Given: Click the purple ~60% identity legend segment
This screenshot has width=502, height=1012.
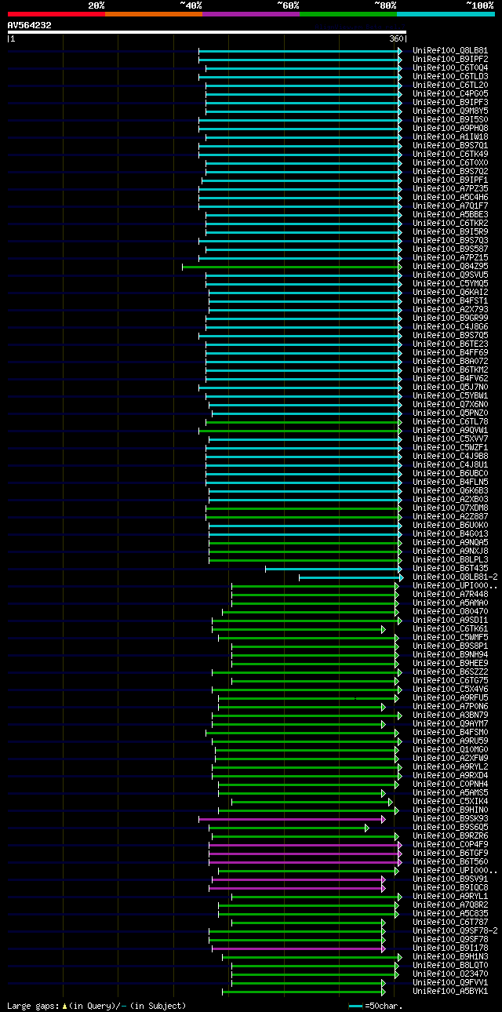Looking at the screenshot, I should pyautogui.click(x=251, y=13).
